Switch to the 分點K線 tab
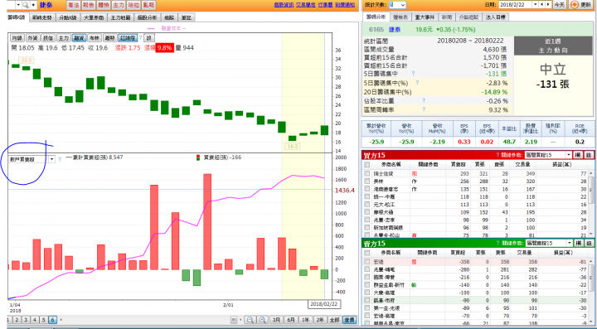597x329 pixels. [x=68, y=17]
